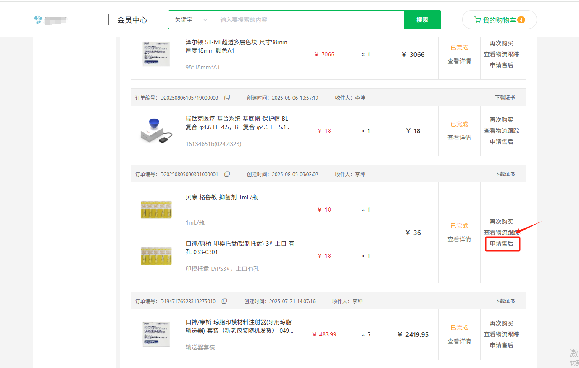Image resolution: width=579 pixels, height=368 pixels.
Task: Track logistics for the 泽尔顿 order
Action: tap(501, 54)
